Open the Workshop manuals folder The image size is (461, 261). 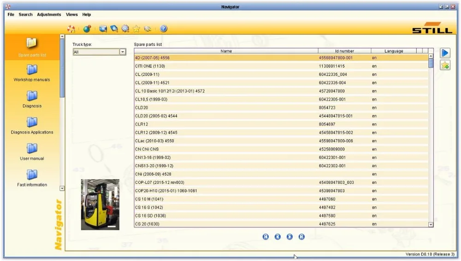click(x=32, y=73)
